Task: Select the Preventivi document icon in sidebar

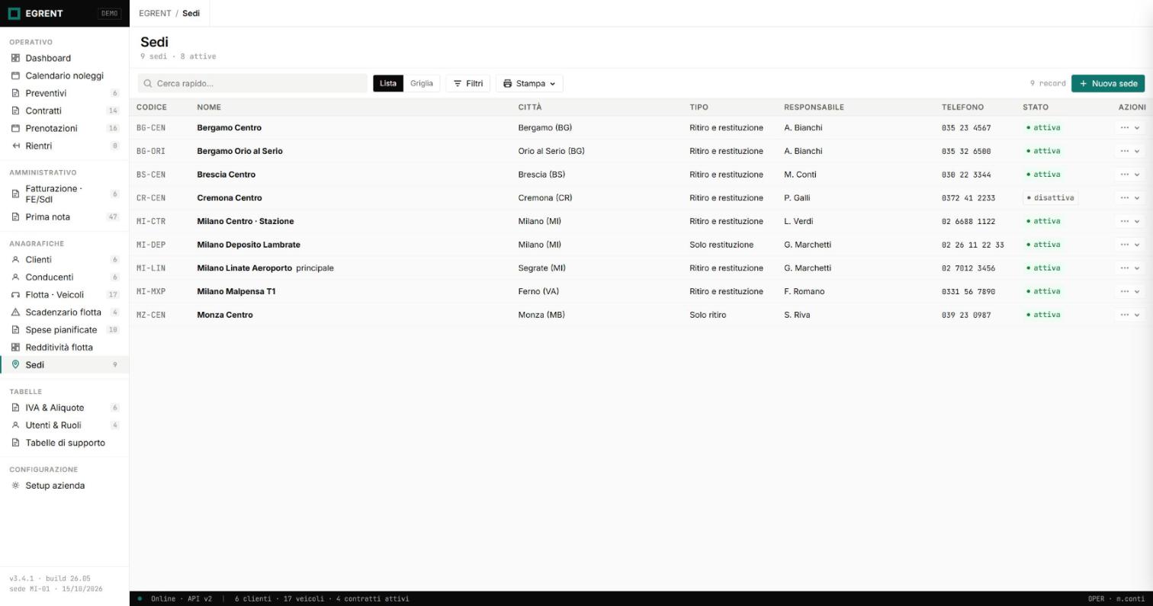Action: tap(15, 93)
